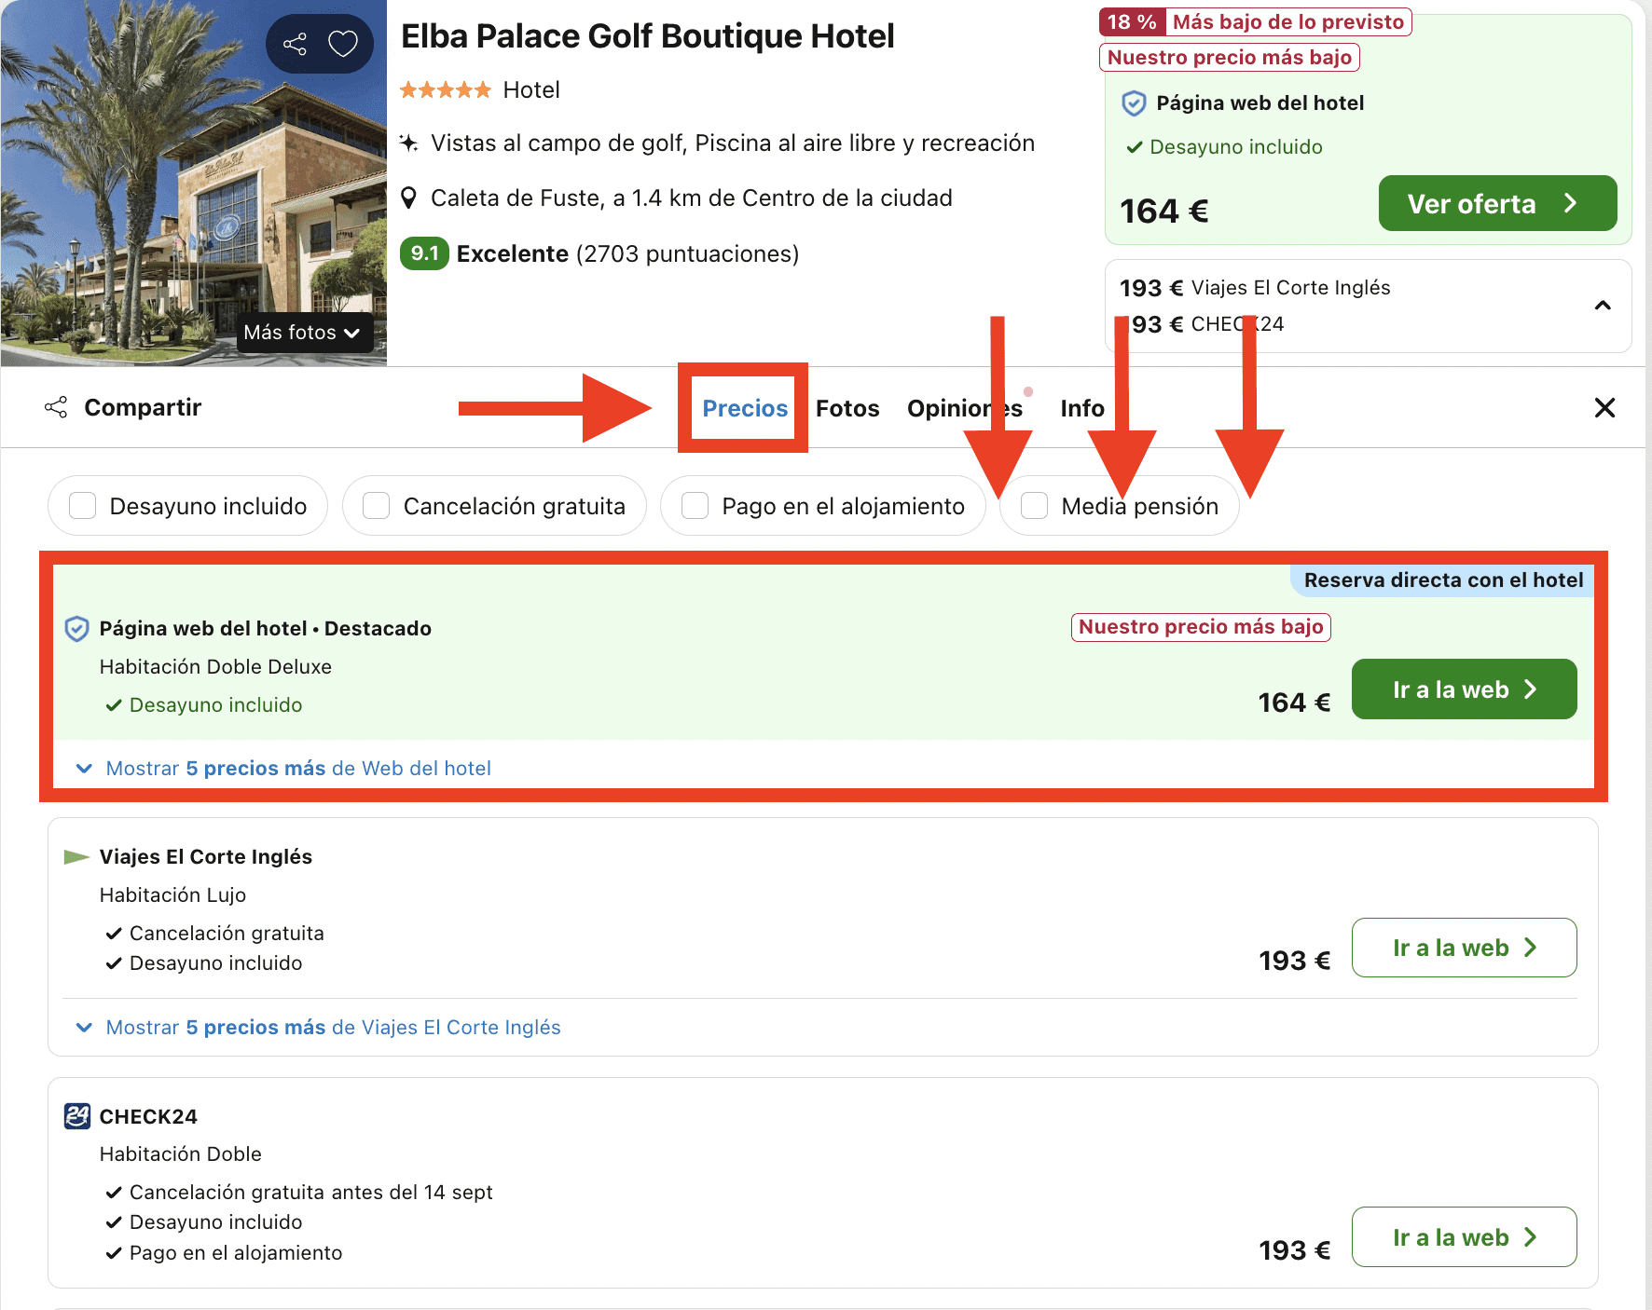
Task: Click the heart favorite icon
Action: [343, 44]
